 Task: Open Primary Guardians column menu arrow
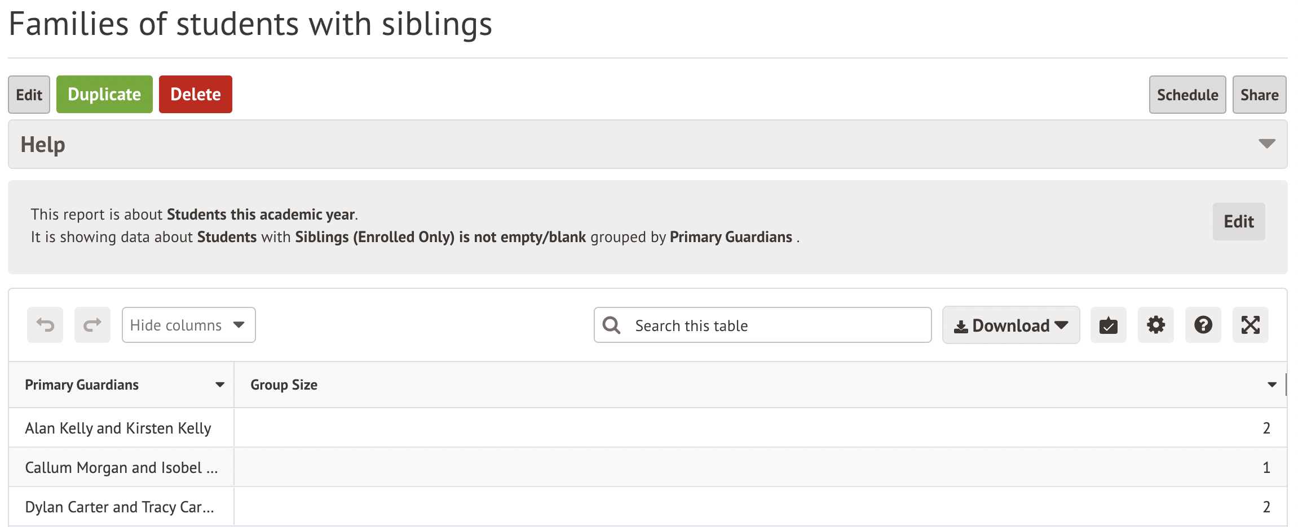pos(220,385)
